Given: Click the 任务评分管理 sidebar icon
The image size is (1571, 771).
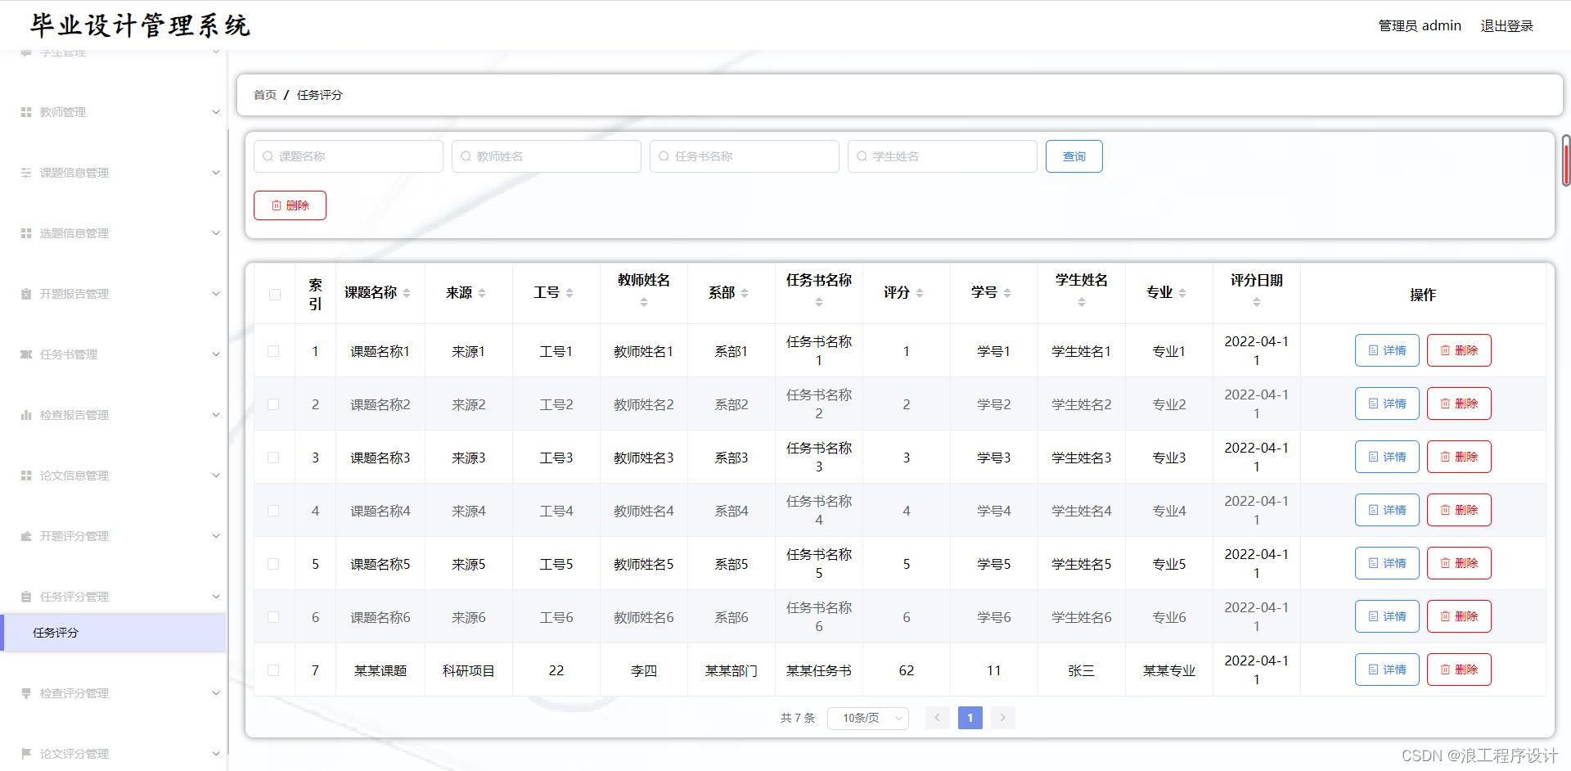Looking at the screenshot, I should click(26, 597).
